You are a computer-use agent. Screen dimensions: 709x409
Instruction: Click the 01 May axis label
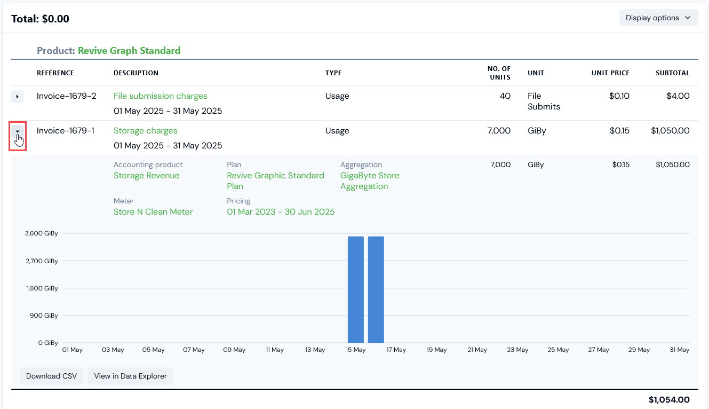coord(73,350)
